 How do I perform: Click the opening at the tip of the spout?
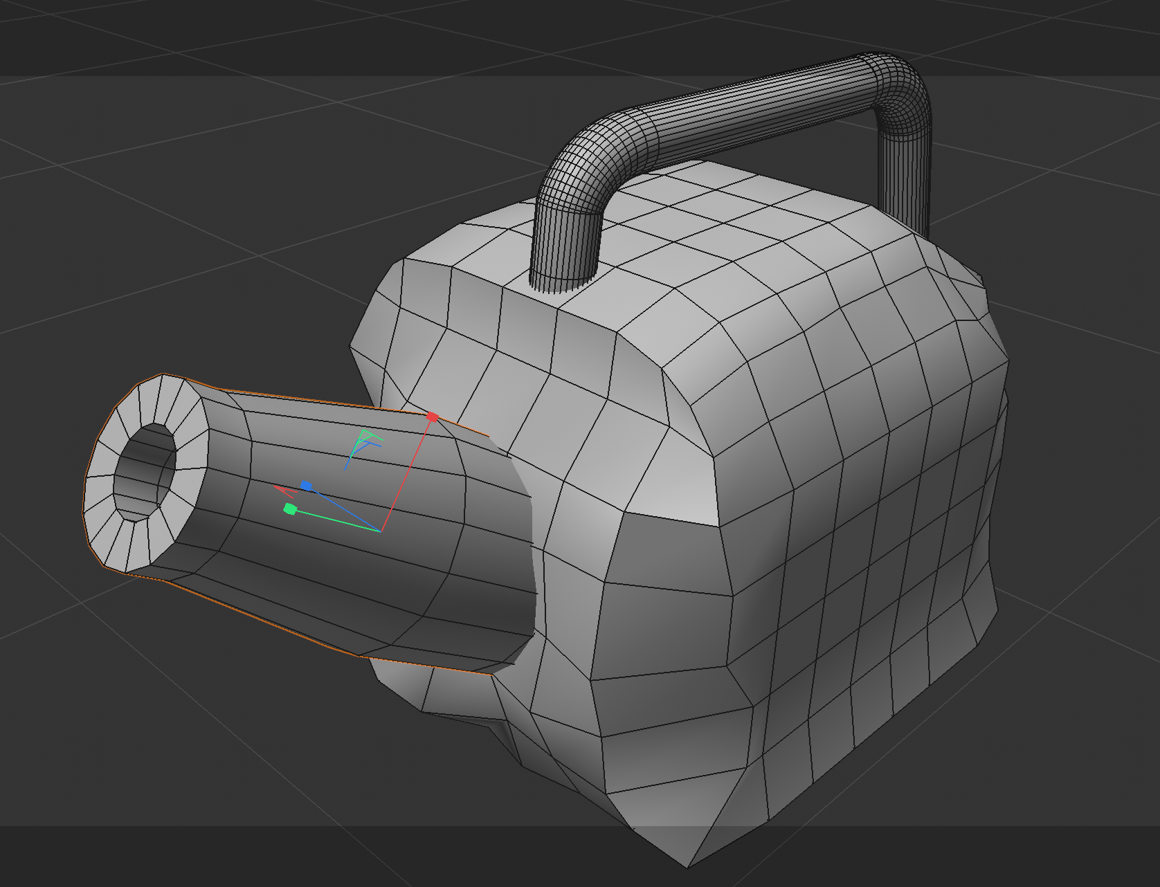coord(147,470)
